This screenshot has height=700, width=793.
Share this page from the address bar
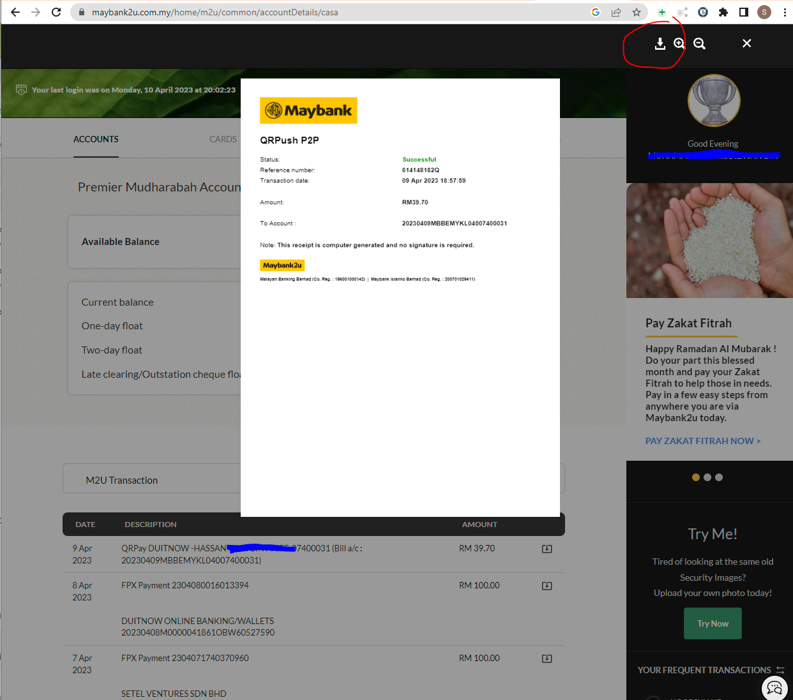(x=616, y=12)
